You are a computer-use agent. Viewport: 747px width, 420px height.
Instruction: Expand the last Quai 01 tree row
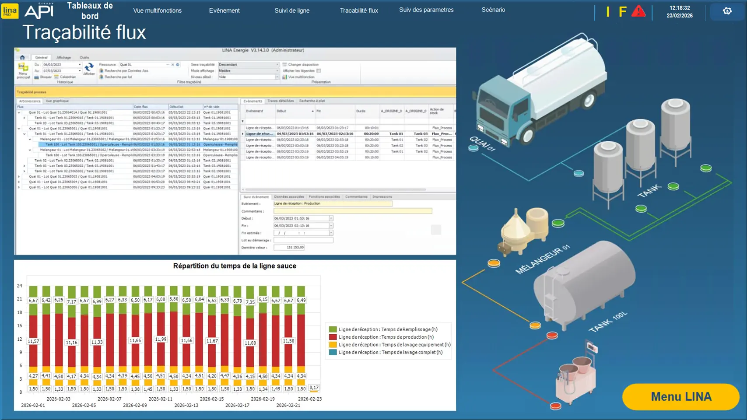(19, 187)
